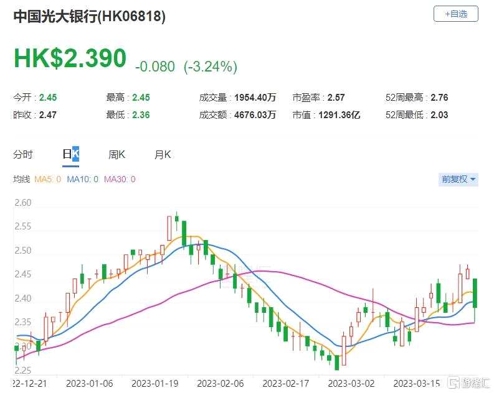Image resolution: width=494 pixels, height=393 pixels.
Task: Click the 2023-02-06 date axis label
Action: pyautogui.click(x=221, y=384)
